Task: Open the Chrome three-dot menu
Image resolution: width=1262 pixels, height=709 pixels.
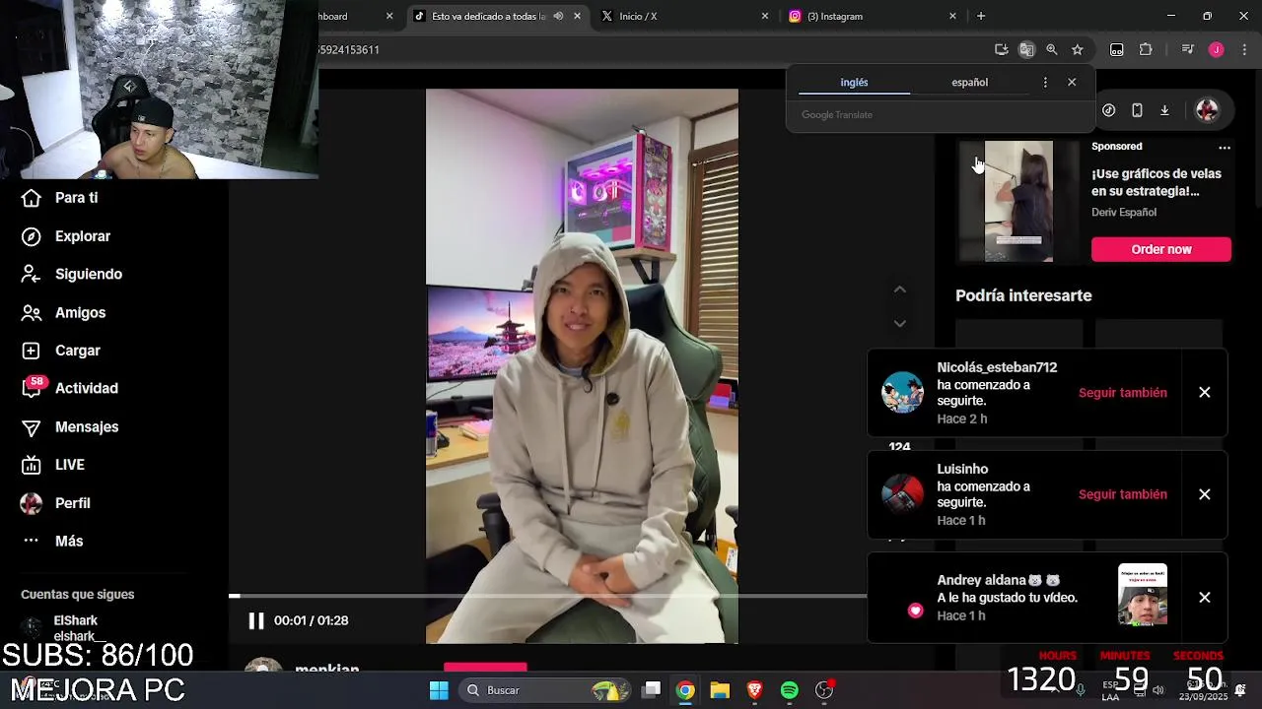Action: 1244,49
